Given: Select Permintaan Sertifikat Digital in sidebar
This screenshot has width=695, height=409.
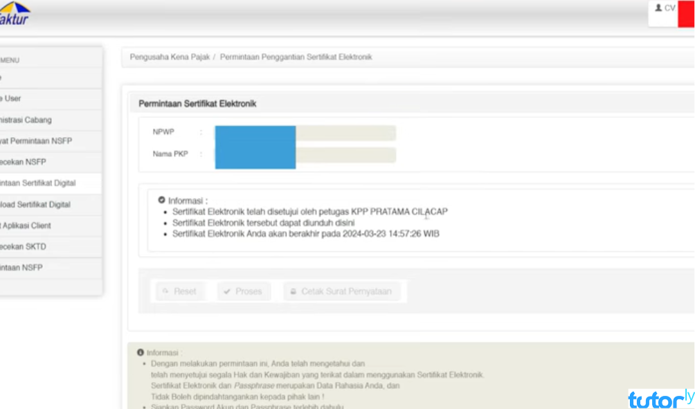Looking at the screenshot, I should pos(38,183).
